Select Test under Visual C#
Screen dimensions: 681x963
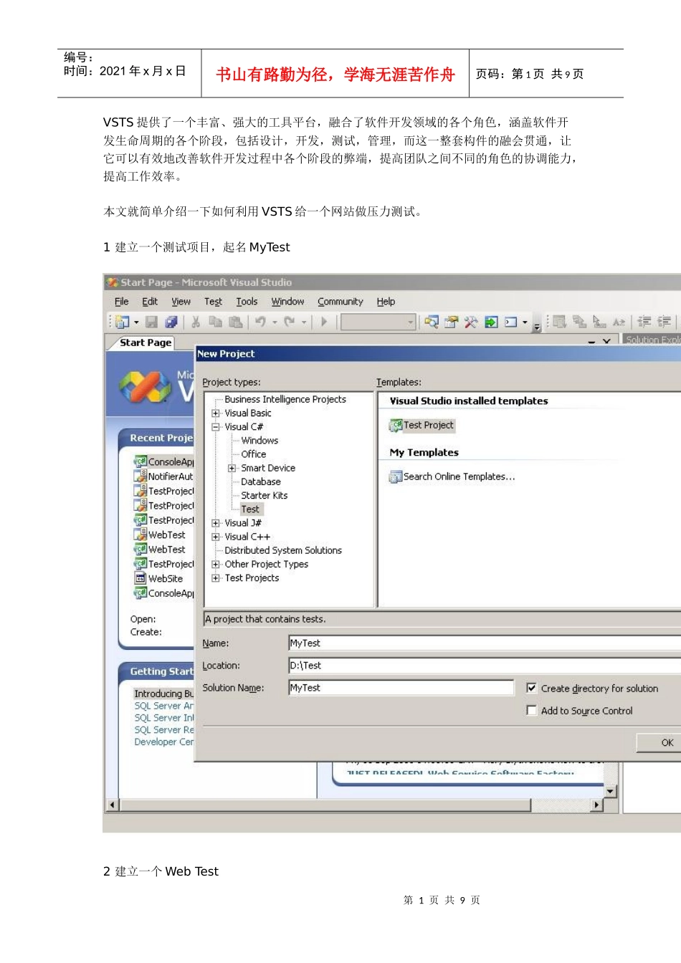250,509
